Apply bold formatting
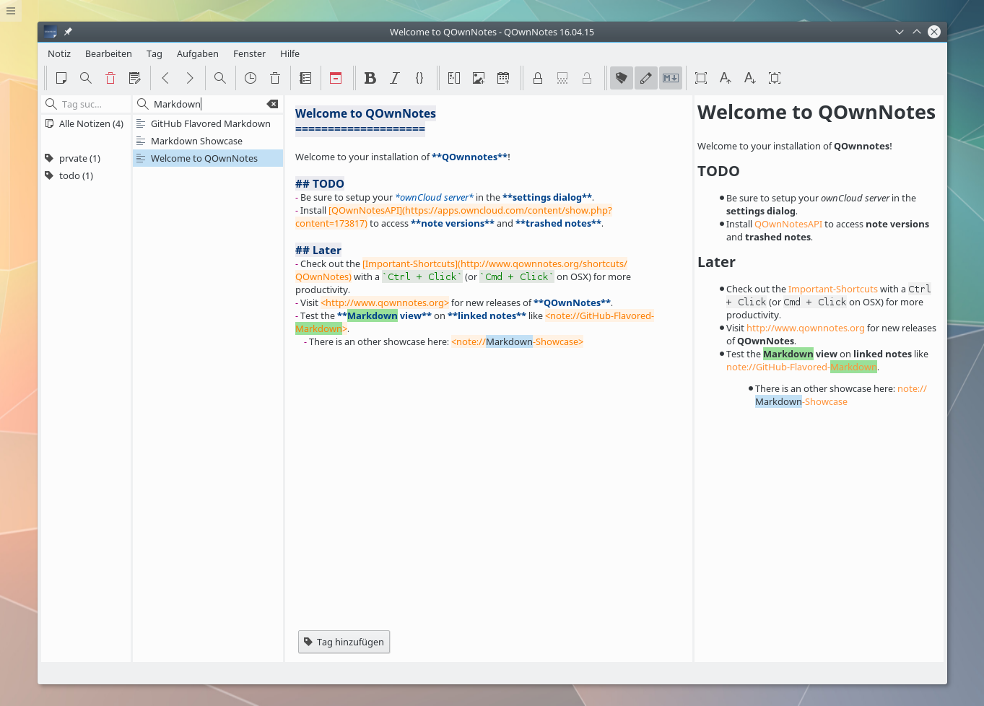 (370, 78)
